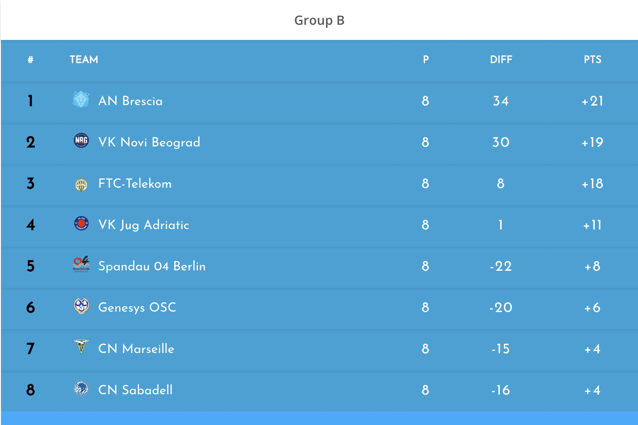Open the FTC-Telekom club crest

coord(81,184)
